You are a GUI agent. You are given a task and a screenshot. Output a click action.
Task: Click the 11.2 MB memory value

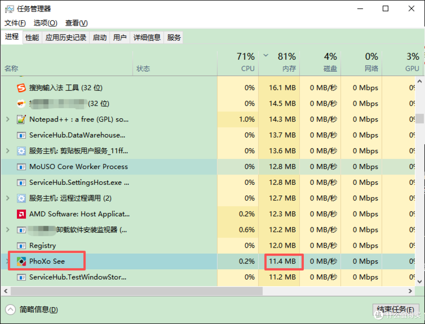click(282, 277)
